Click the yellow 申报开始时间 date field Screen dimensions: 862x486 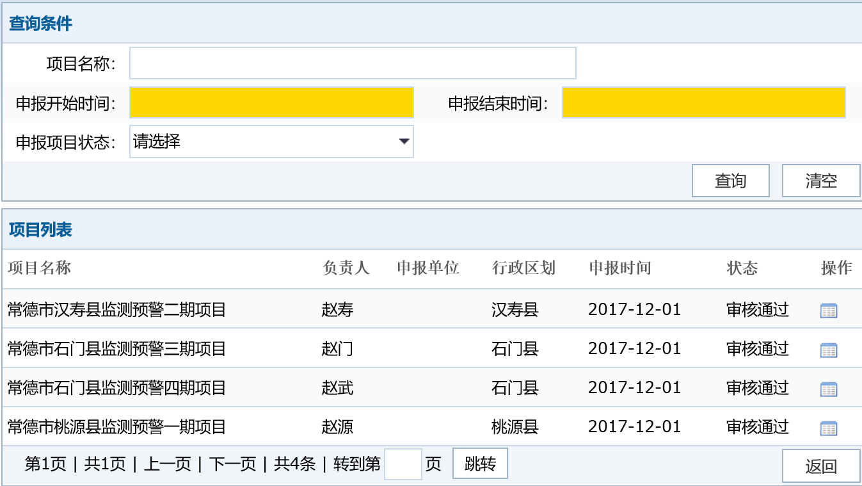271,102
